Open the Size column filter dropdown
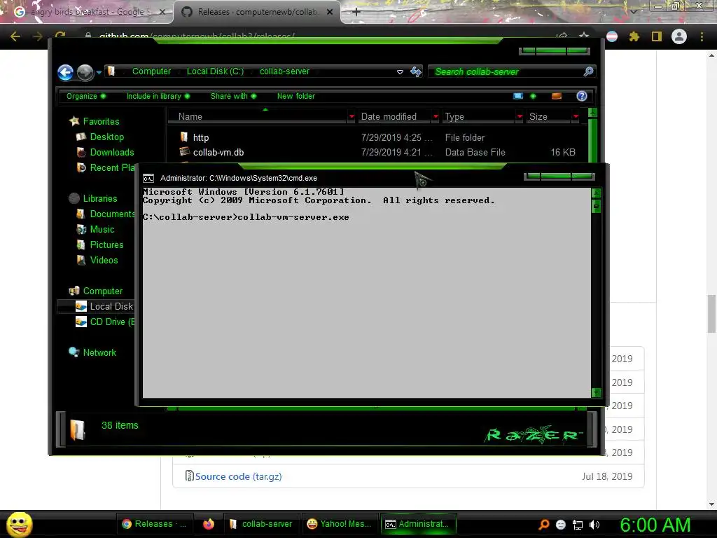This screenshot has height=538, width=717. pos(576,117)
